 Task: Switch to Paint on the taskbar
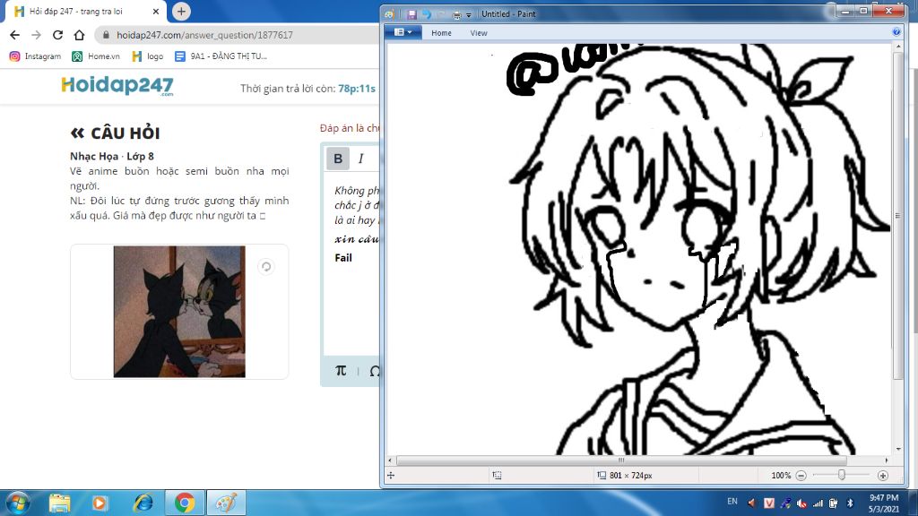click(x=226, y=503)
